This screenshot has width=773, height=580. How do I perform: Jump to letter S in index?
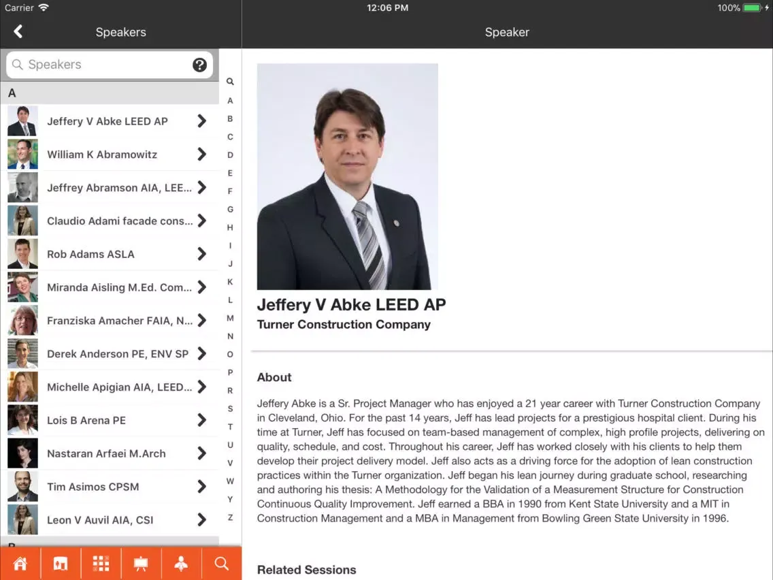click(x=230, y=408)
